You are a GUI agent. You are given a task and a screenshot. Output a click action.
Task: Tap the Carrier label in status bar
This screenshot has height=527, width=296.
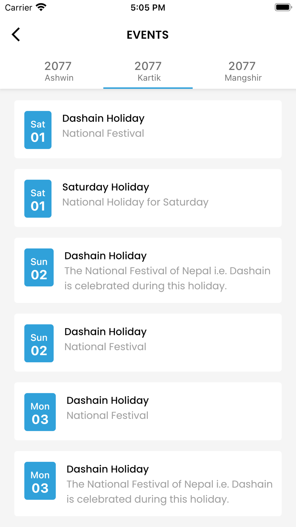18,7
